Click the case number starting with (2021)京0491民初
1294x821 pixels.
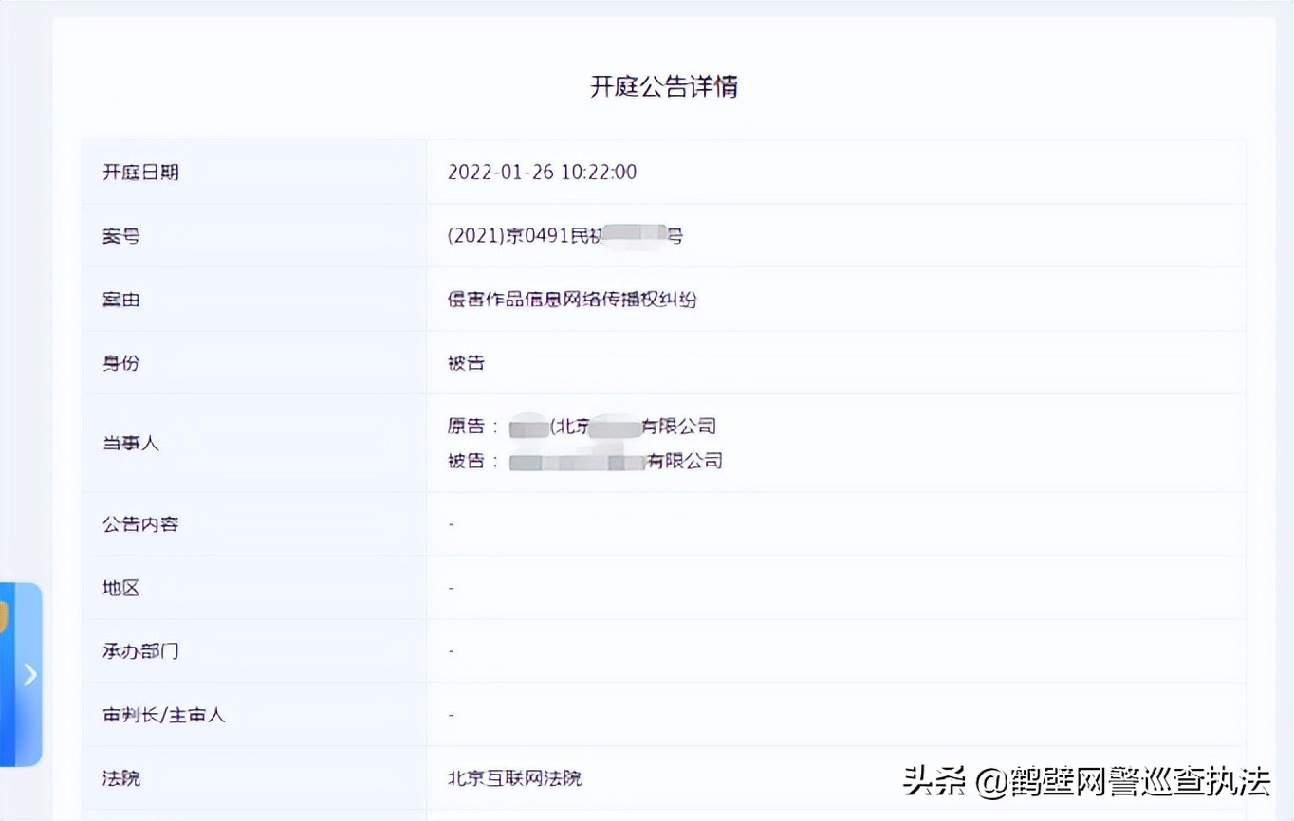(x=566, y=236)
